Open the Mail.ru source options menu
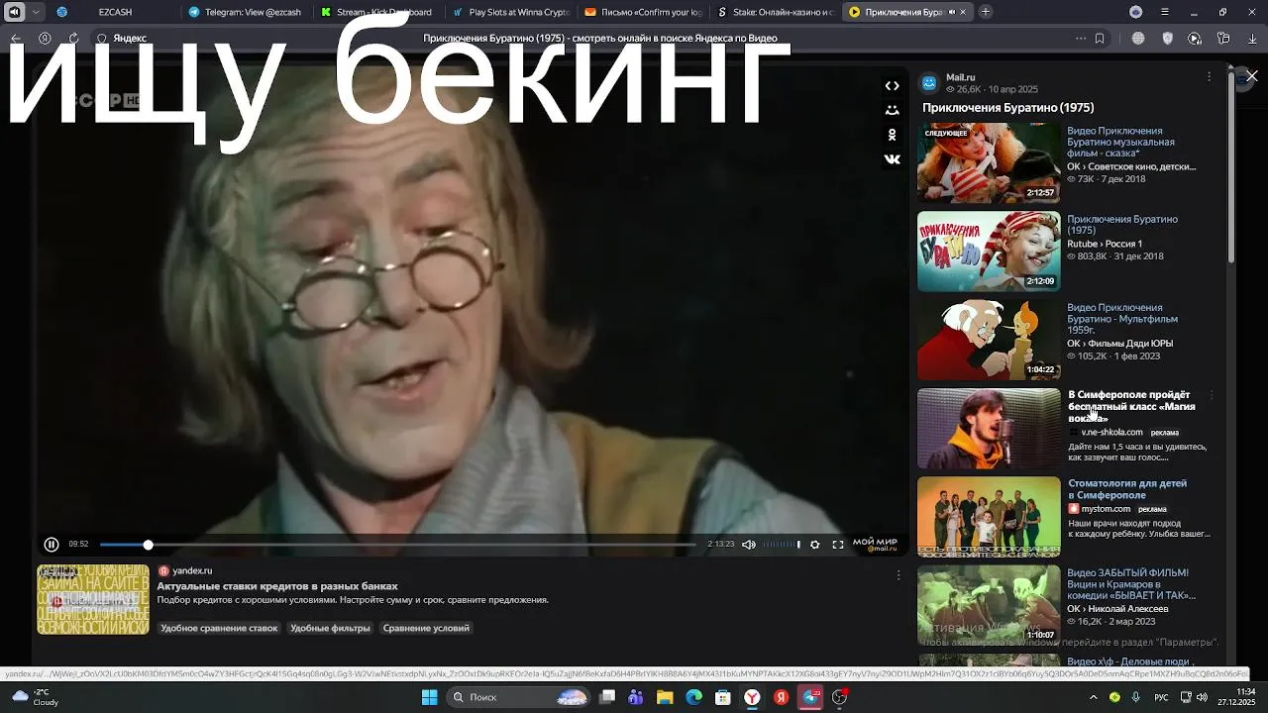 (1209, 77)
